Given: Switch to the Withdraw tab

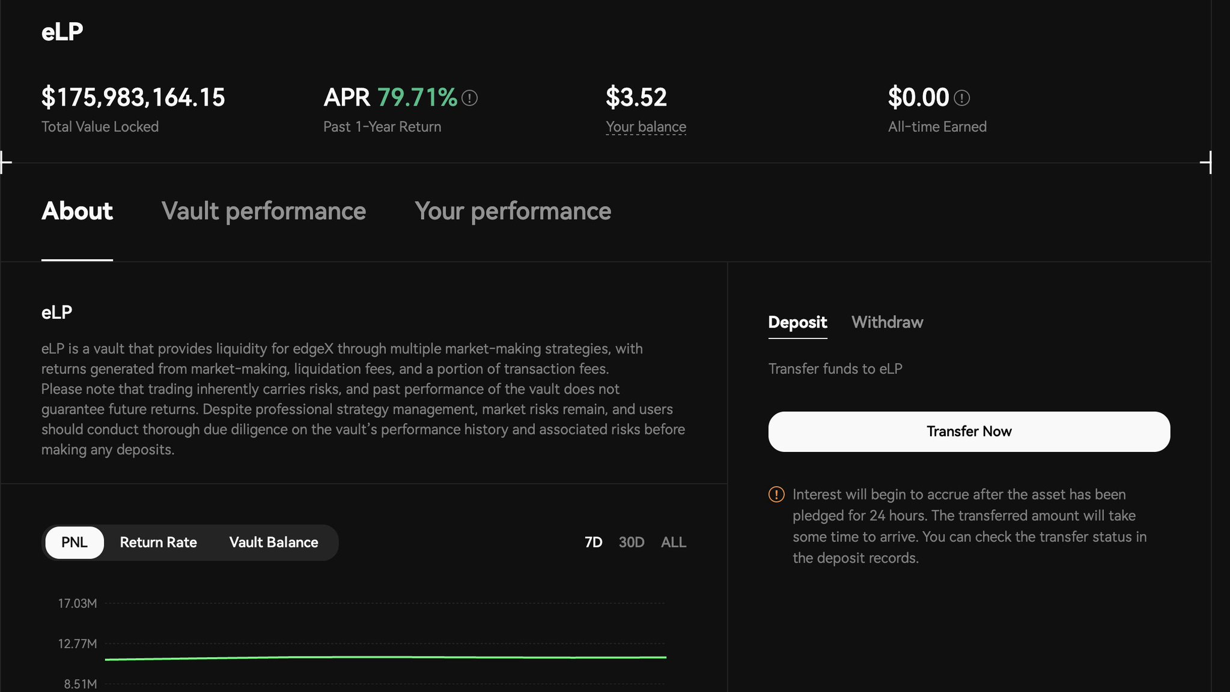Looking at the screenshot, I should 887,322.
